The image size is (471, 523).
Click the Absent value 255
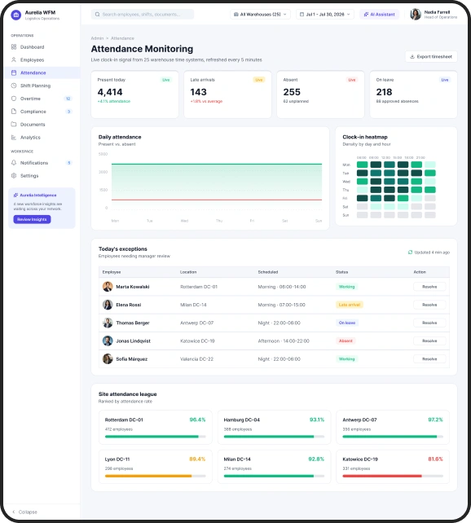point(292,92)
